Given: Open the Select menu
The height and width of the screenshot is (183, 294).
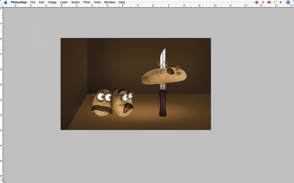Looking at the screenshot, I should tap(75, 2).
